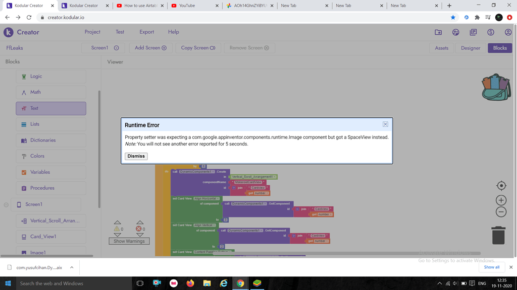Bookmark this page with the star icon
517x290 pixels.
(453, 18)
